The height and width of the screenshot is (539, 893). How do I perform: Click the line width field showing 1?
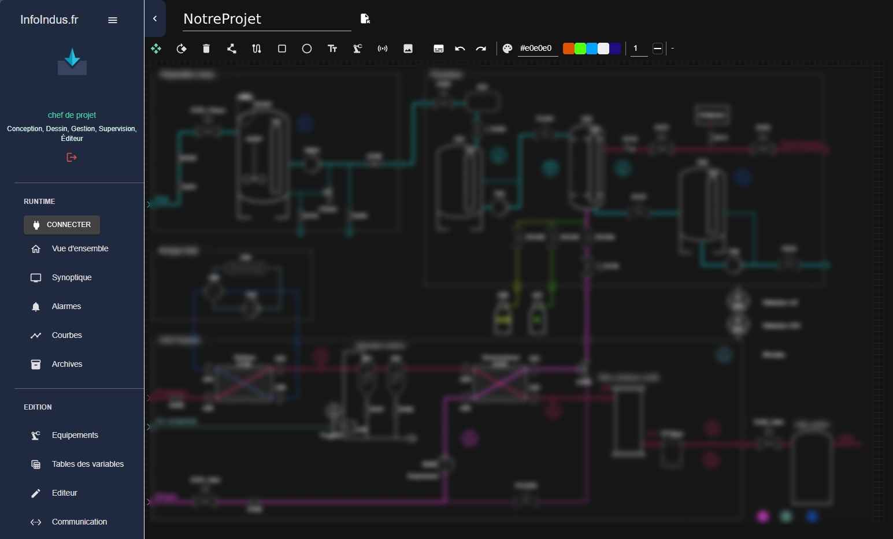(639, 49)
